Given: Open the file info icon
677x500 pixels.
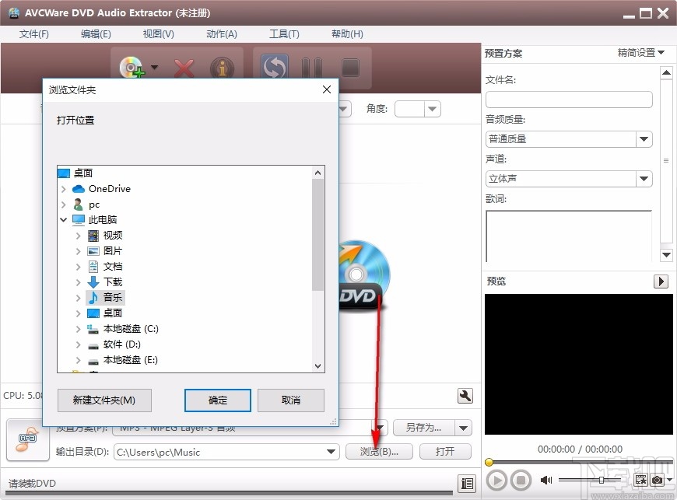Looking at the screenshot, I should pyautogui.click(x=222, y=68).
